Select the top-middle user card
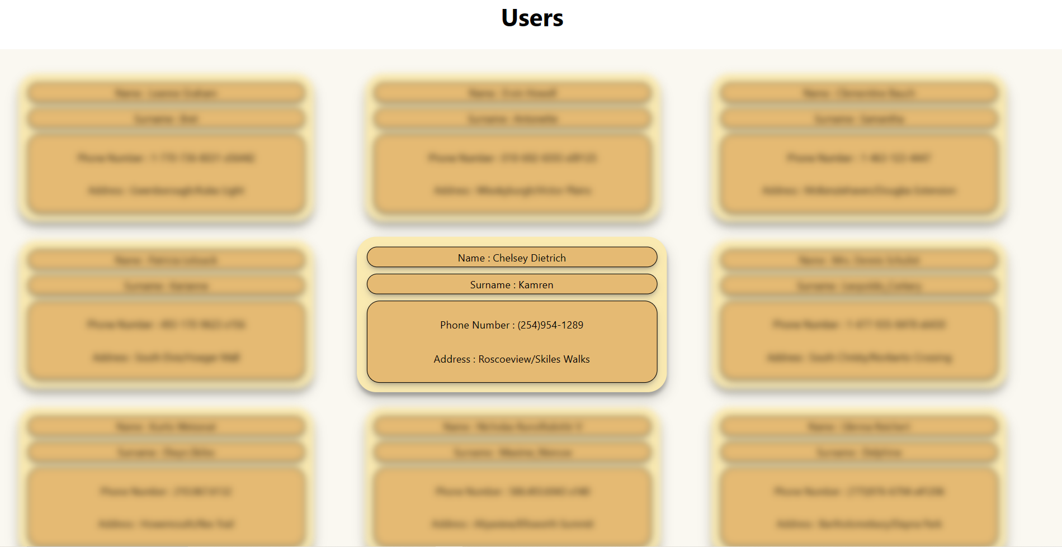This screenshot has height=547, width=1062. click(512, 149)
